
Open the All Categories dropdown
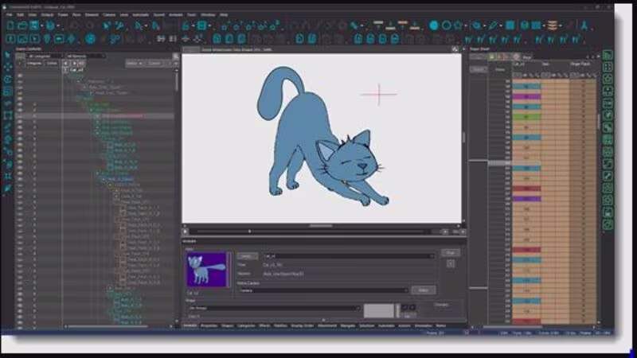click(x=45, y=56)
